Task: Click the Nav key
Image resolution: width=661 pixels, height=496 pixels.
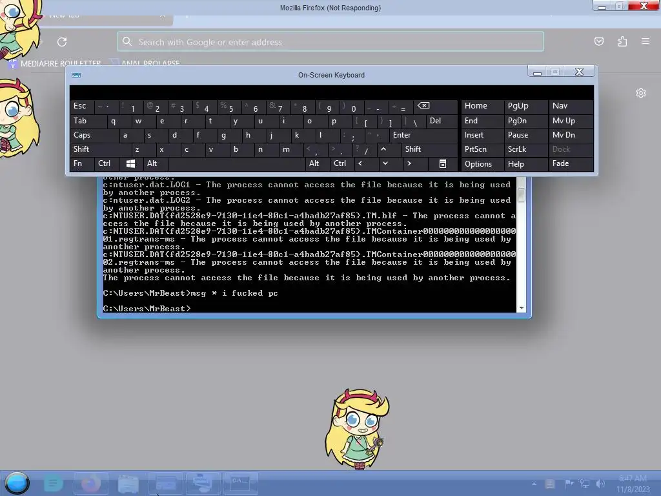Action: 571,106
